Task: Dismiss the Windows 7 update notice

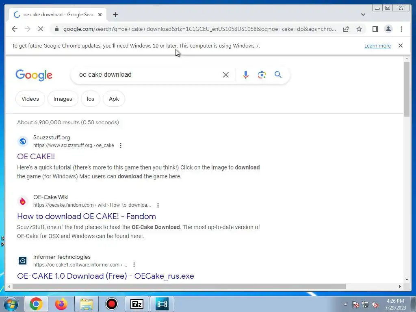Action: [x=401, y=45]
